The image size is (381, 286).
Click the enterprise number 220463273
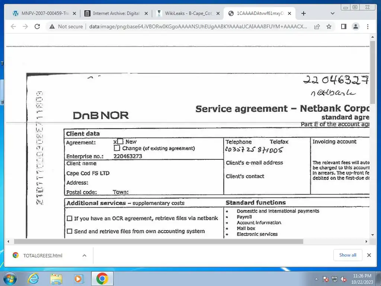point(128,156)
